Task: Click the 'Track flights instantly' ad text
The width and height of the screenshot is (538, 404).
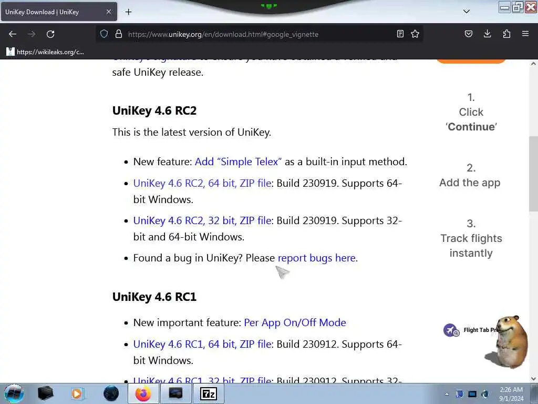Action: tap(471, 246)
